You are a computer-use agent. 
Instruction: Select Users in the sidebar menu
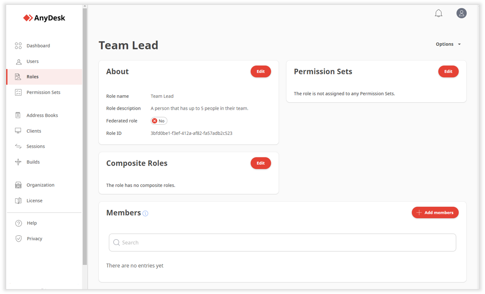pyautogui.click(x=33, y=61)
